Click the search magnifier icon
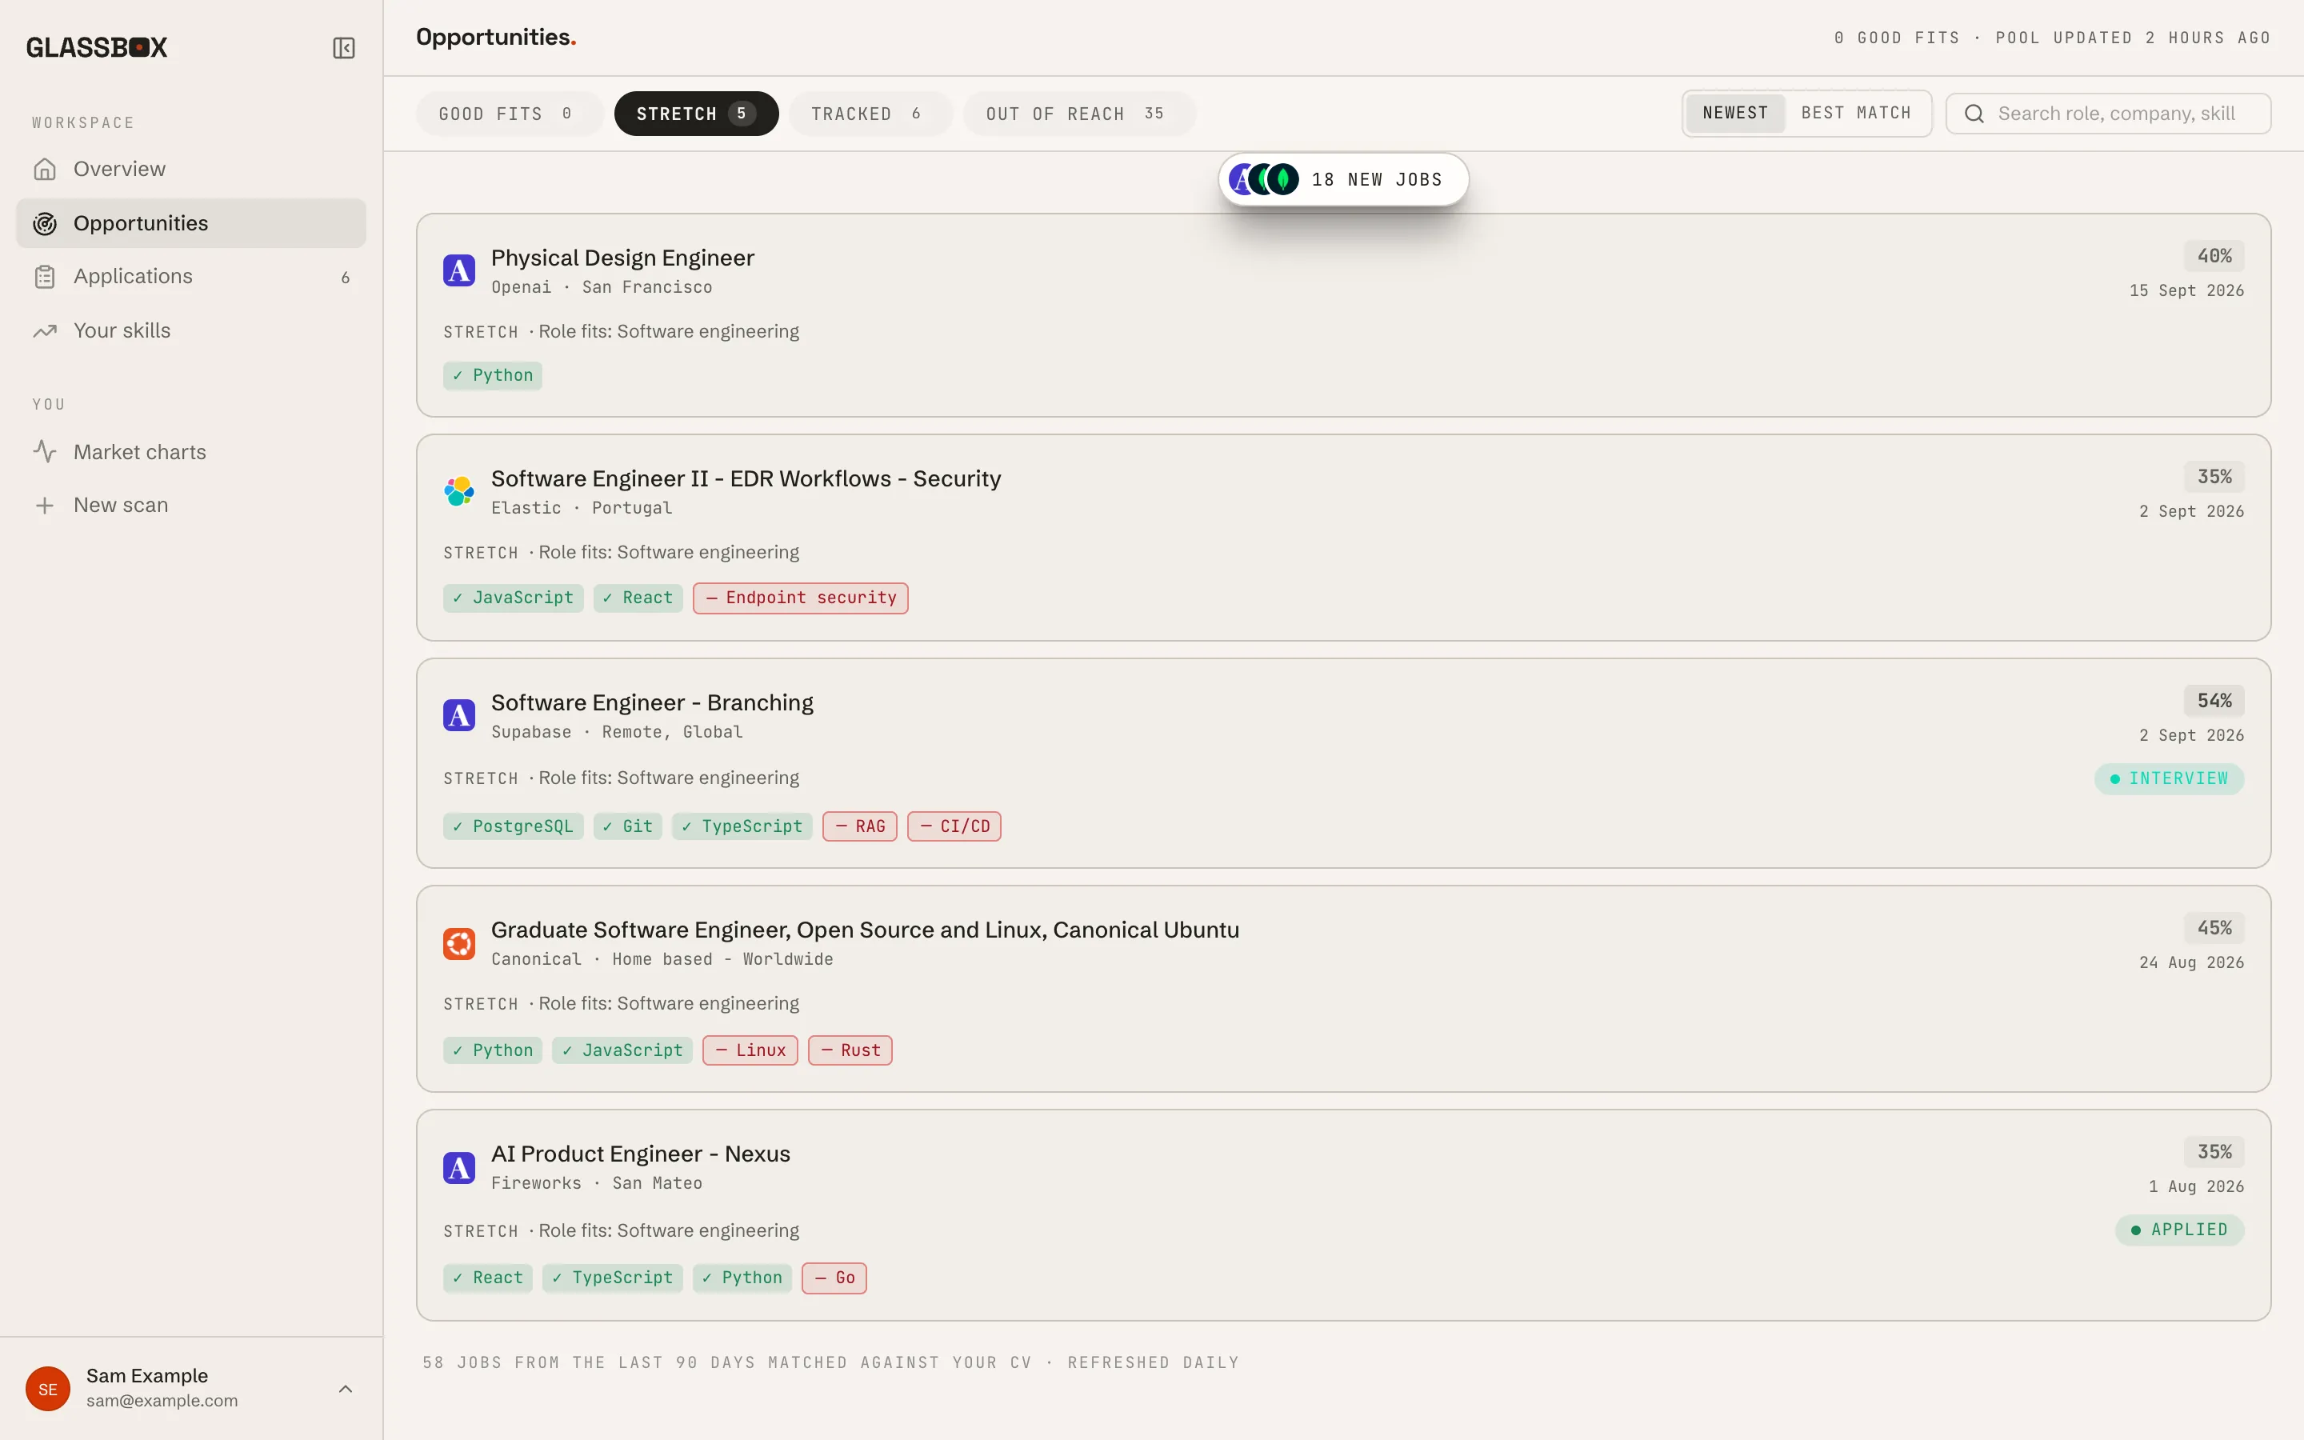 (1974, 114)
